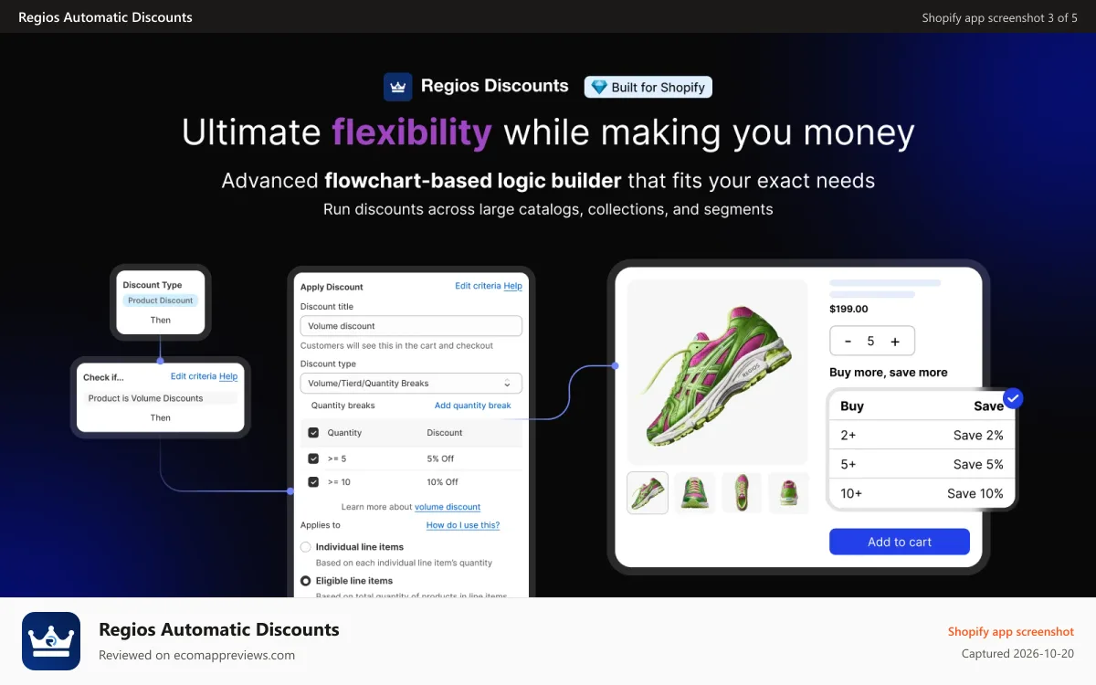
Task: Click the Product is Volume Discounts condition
Action: tap(161, 398)
